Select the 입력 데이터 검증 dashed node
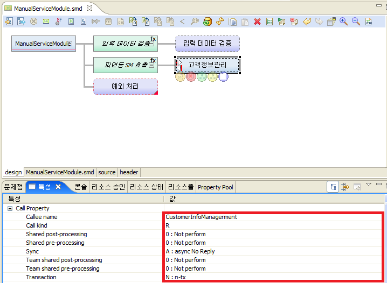The height and width of the screenshot is (283, 387). click(x=208, y=44)
